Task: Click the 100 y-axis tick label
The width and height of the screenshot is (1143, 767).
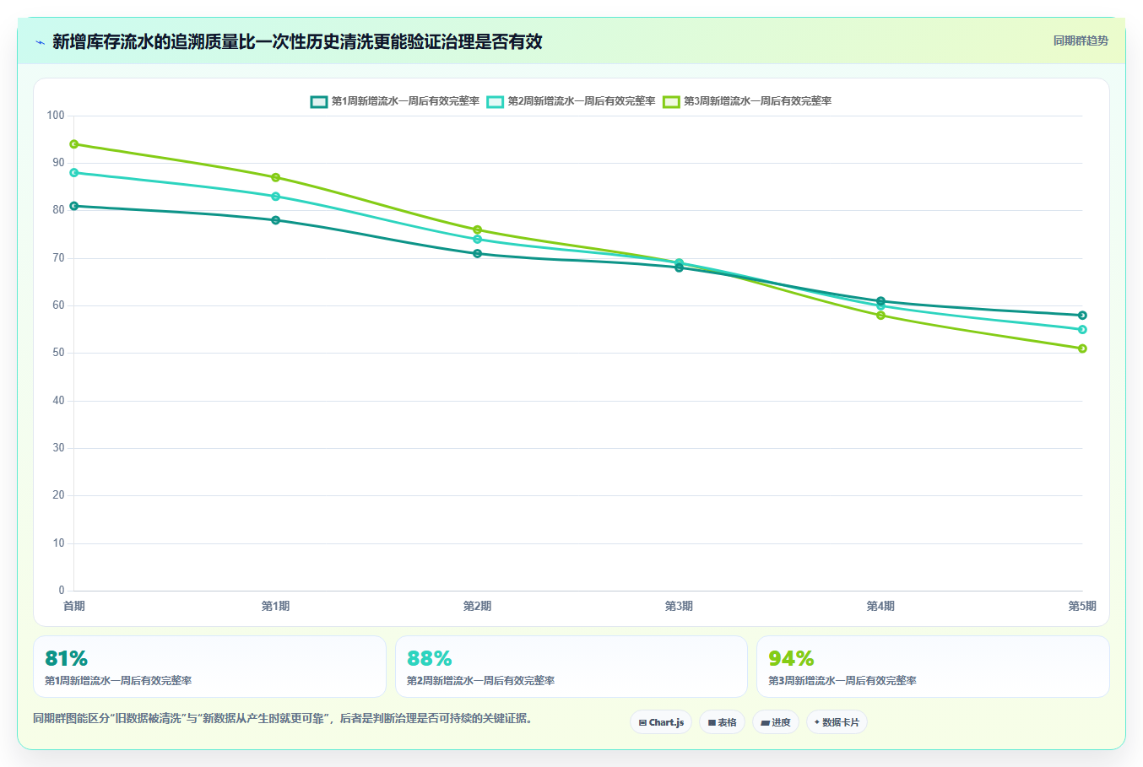Action: pos(56,116)
